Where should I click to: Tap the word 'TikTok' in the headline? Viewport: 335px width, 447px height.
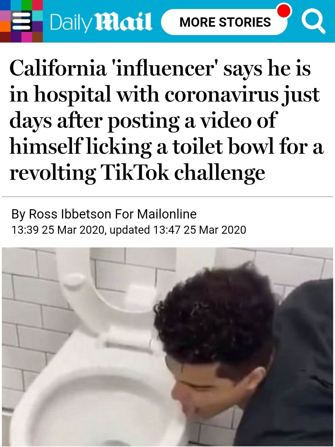click(135, 172)
